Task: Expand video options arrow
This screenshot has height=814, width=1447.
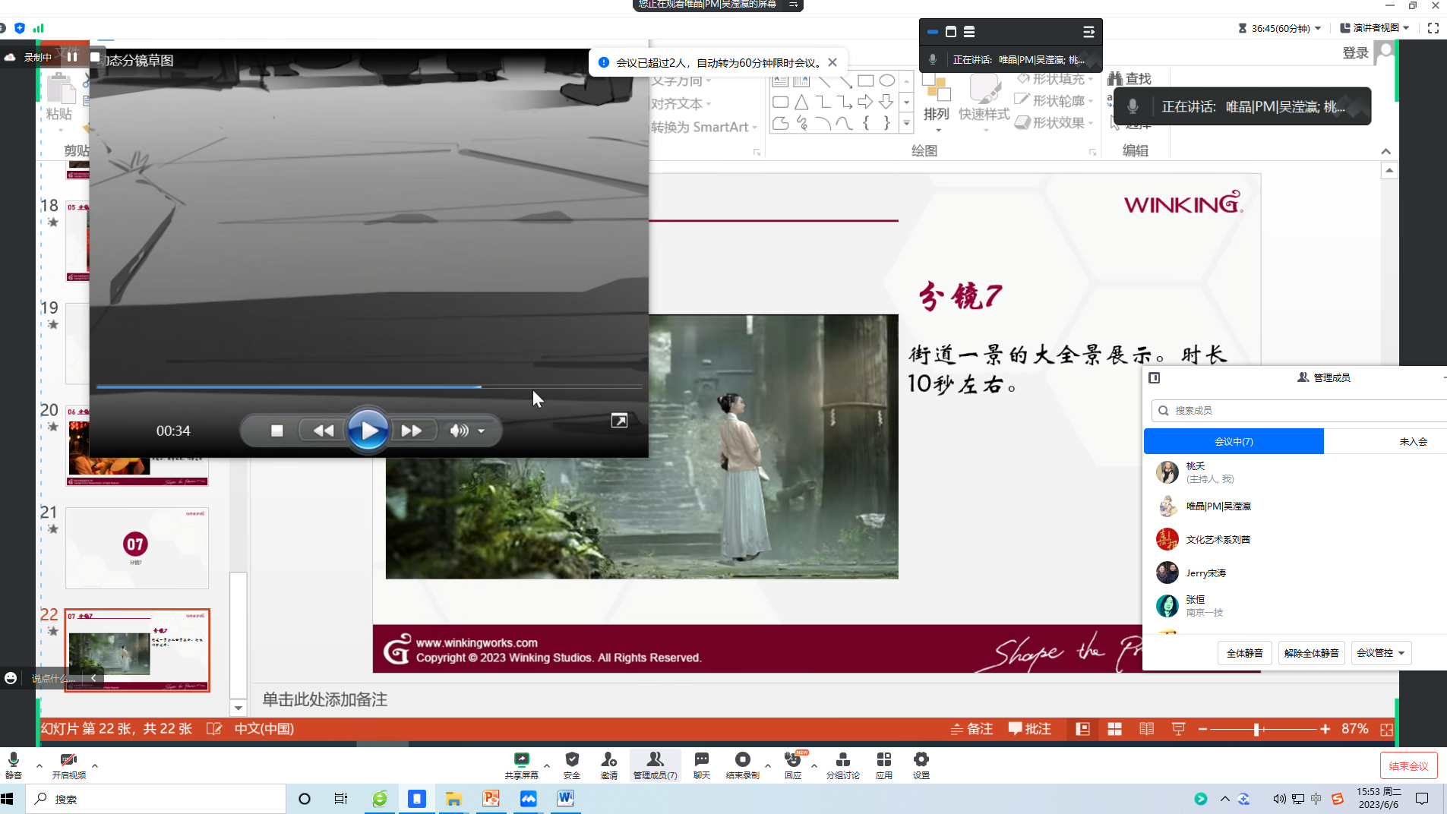Action: (x=95, y=765)
